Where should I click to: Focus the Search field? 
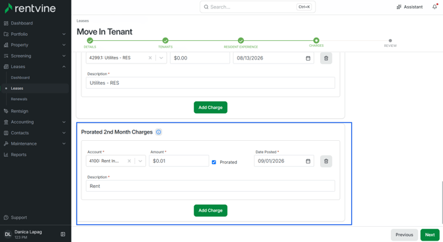click(x=258, y=7)
